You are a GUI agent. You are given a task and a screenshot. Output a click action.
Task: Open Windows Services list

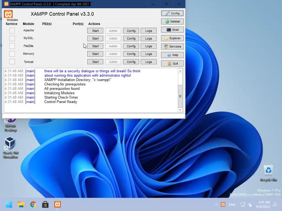[172, 46]
